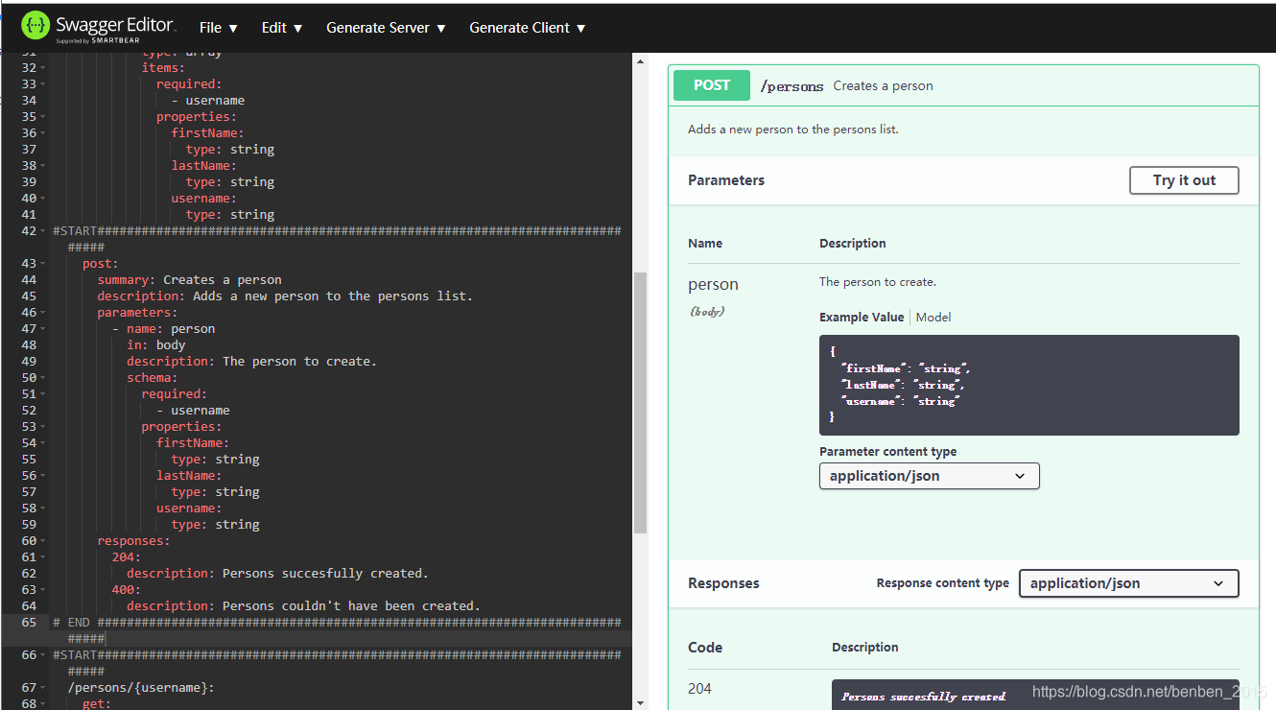This screenshot has width=1276, height=710.
Task: Click the /persons endpoint path
Action: (792, 86)
